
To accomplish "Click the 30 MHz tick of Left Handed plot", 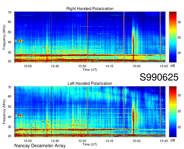I will point(9,127).
